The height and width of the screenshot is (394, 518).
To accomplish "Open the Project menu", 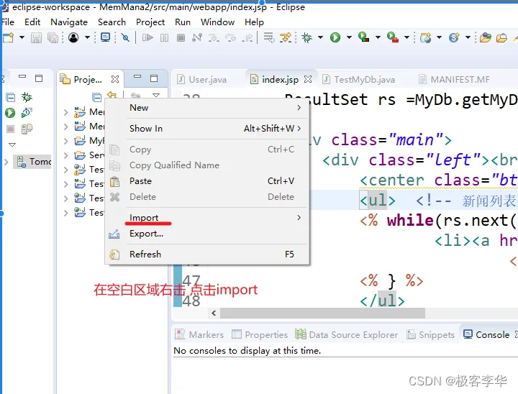I will (x=150, y=22).
